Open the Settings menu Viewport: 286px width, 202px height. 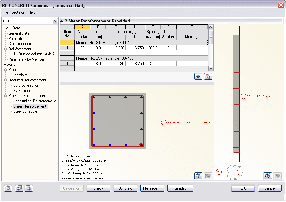(x=18, y=12)
